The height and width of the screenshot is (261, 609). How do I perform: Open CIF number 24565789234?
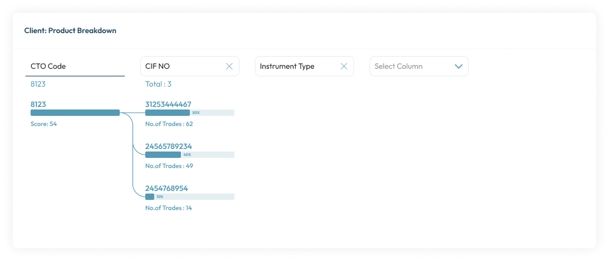[168, 146]
